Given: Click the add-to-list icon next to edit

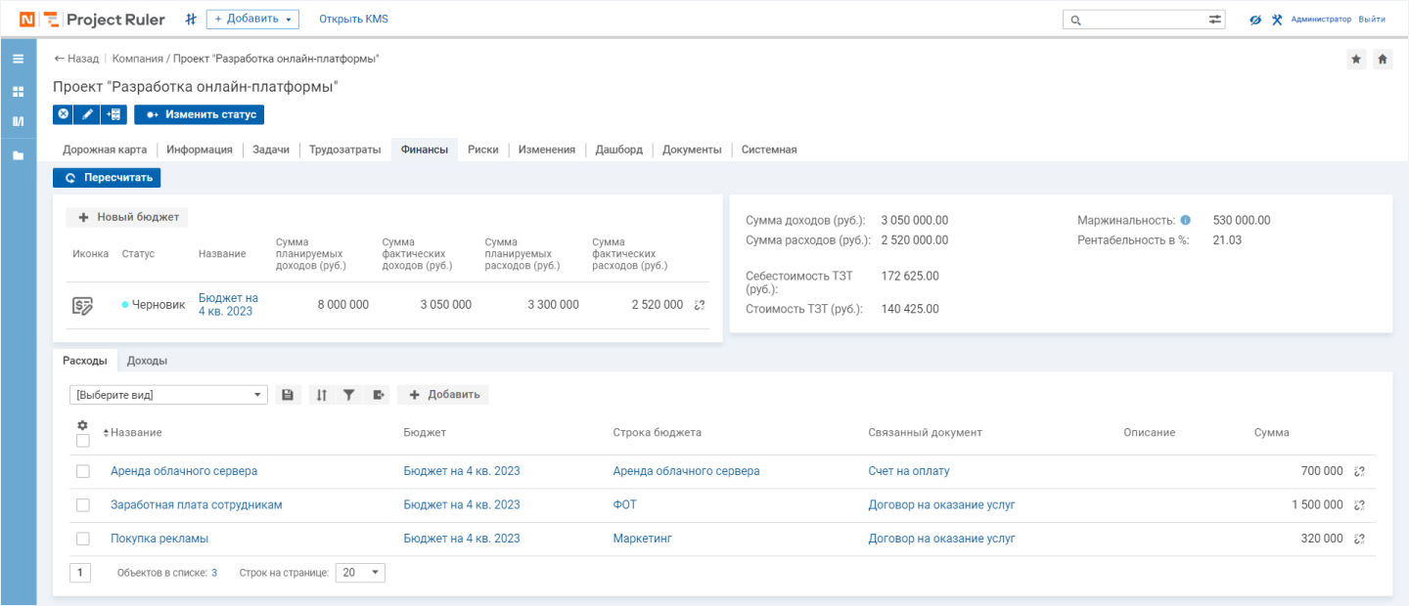Looking at the screenshot, I should (x=114, y=114).
